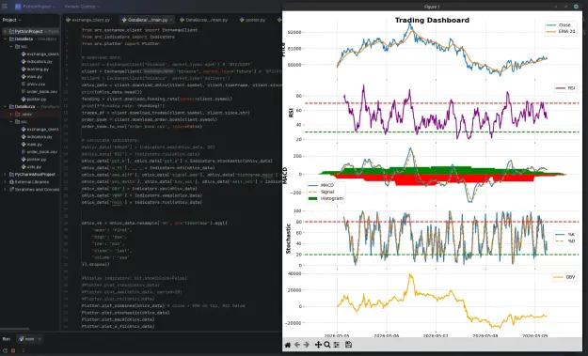Reset the figure view with the Home icon

[288, 345]
